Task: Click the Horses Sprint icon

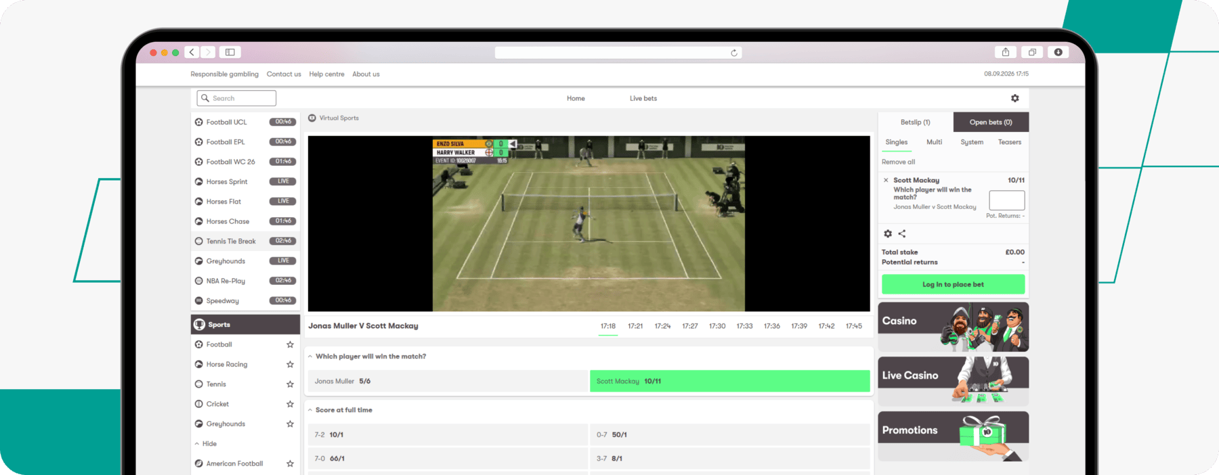Action: (199, 182)
